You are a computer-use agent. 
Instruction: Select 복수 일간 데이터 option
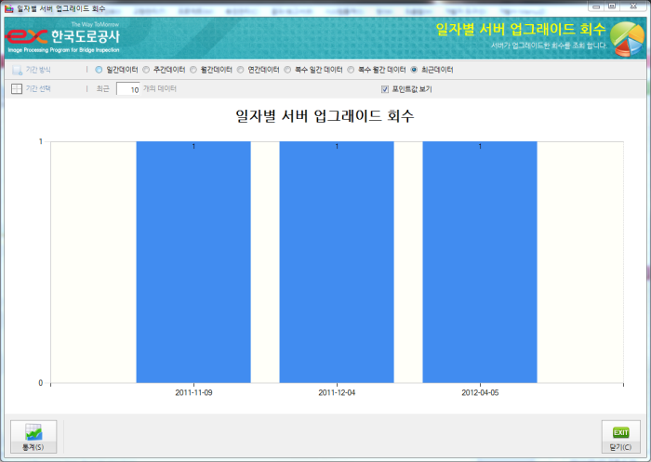coord(288,70)
